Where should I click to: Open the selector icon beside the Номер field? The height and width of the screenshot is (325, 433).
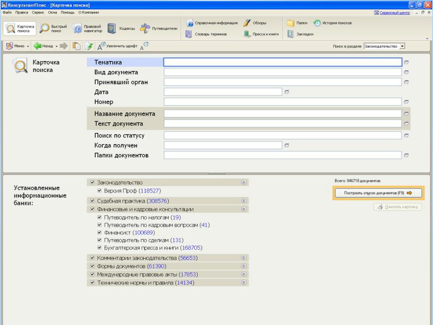pos(406,102)
